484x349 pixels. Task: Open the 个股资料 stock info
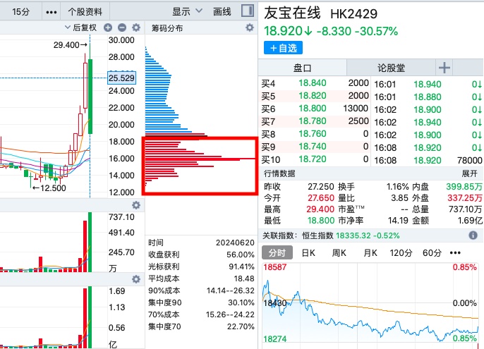[x=85, y=12]
